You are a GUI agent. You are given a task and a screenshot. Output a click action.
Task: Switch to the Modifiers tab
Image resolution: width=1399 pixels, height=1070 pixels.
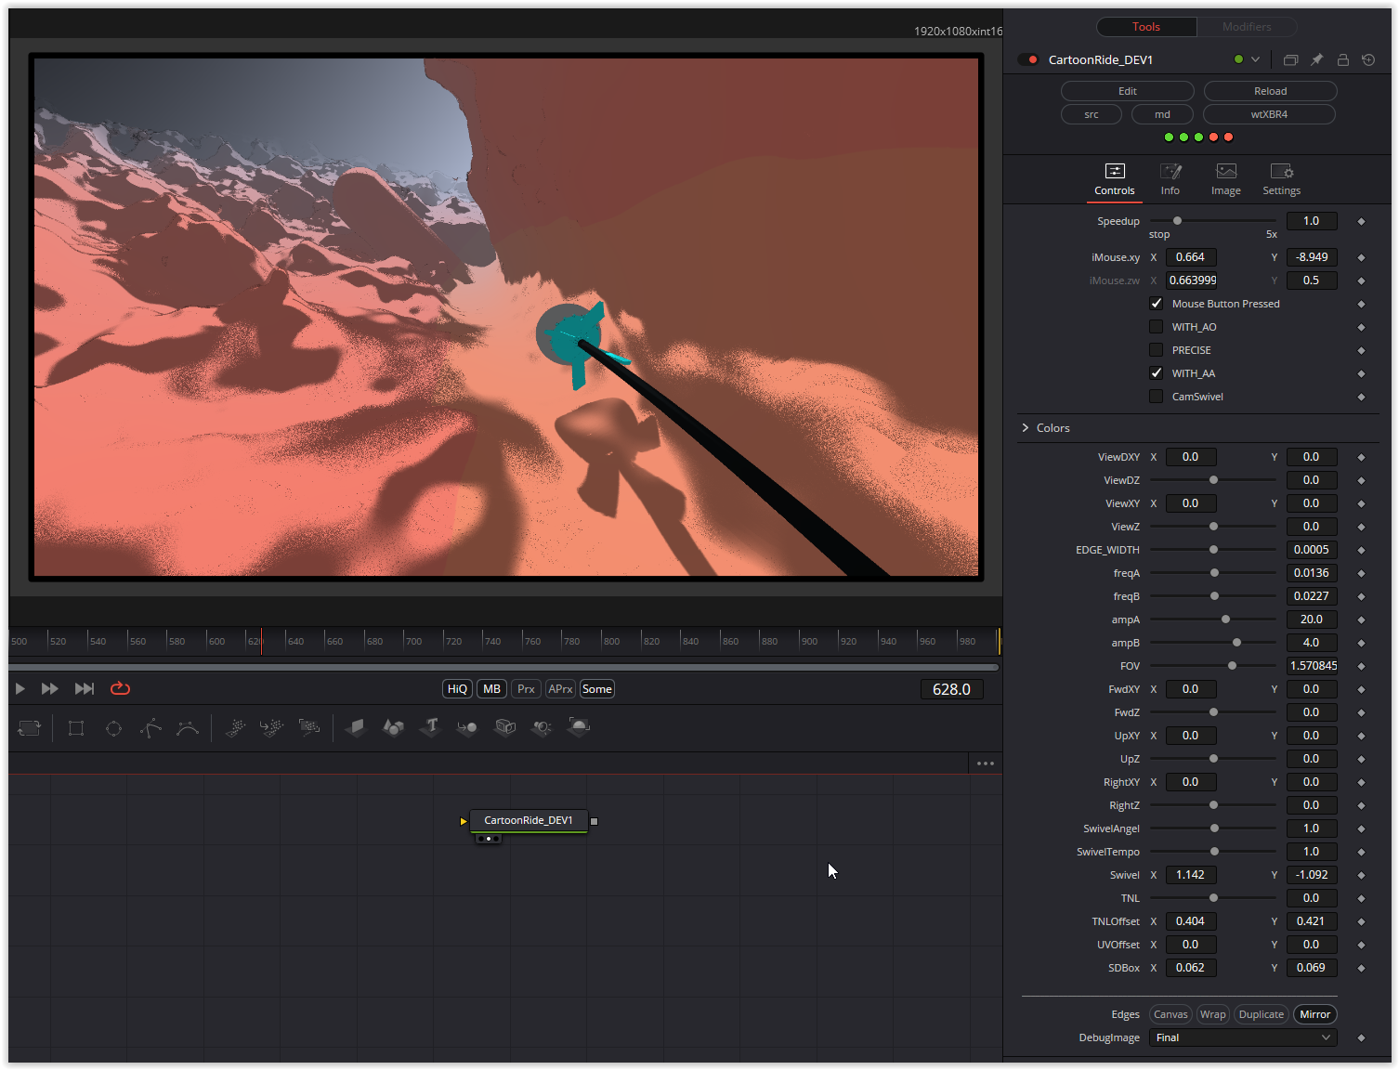[x=1247, y=26]
